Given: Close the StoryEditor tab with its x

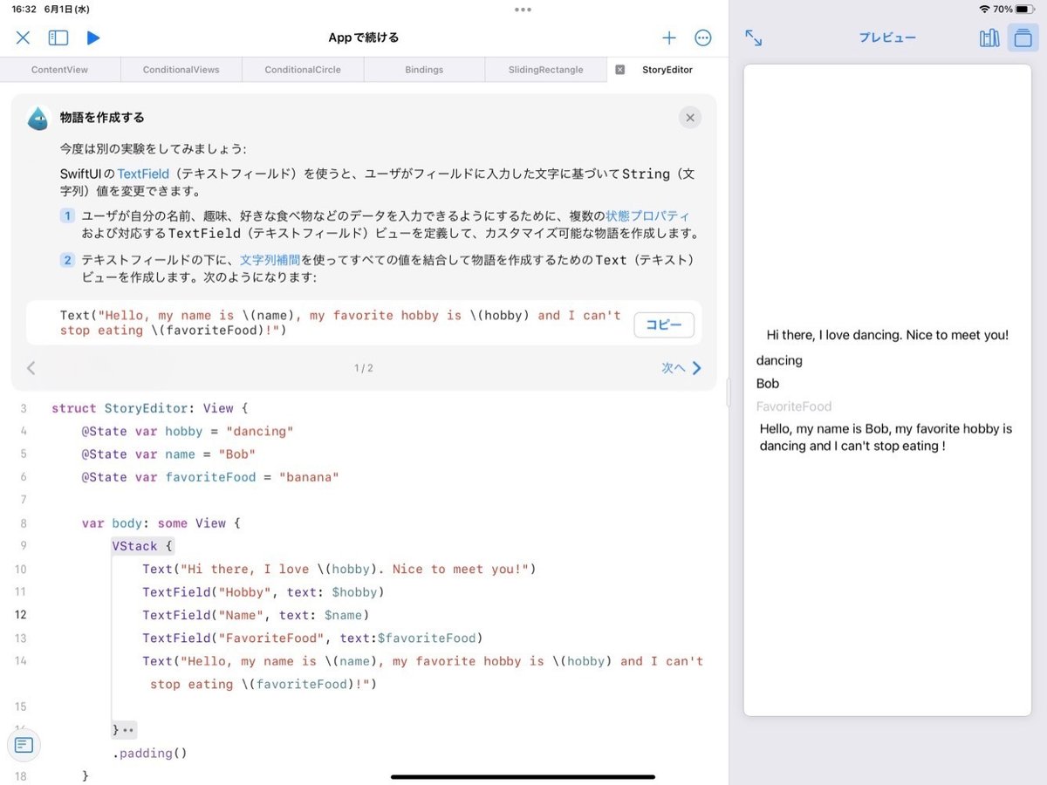Looking at the screenshot, I should [x=620, y=70].
